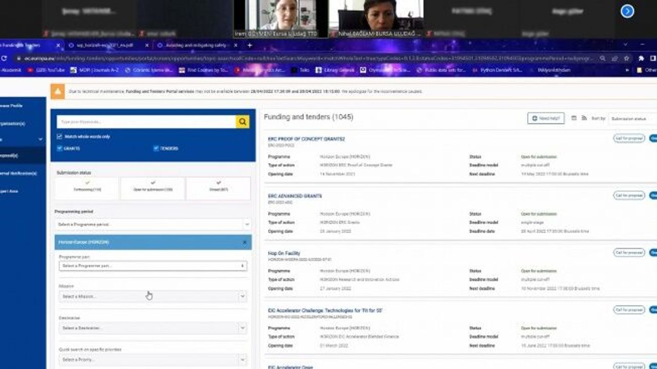Close the third browser tab

click(x=237, y=45)
